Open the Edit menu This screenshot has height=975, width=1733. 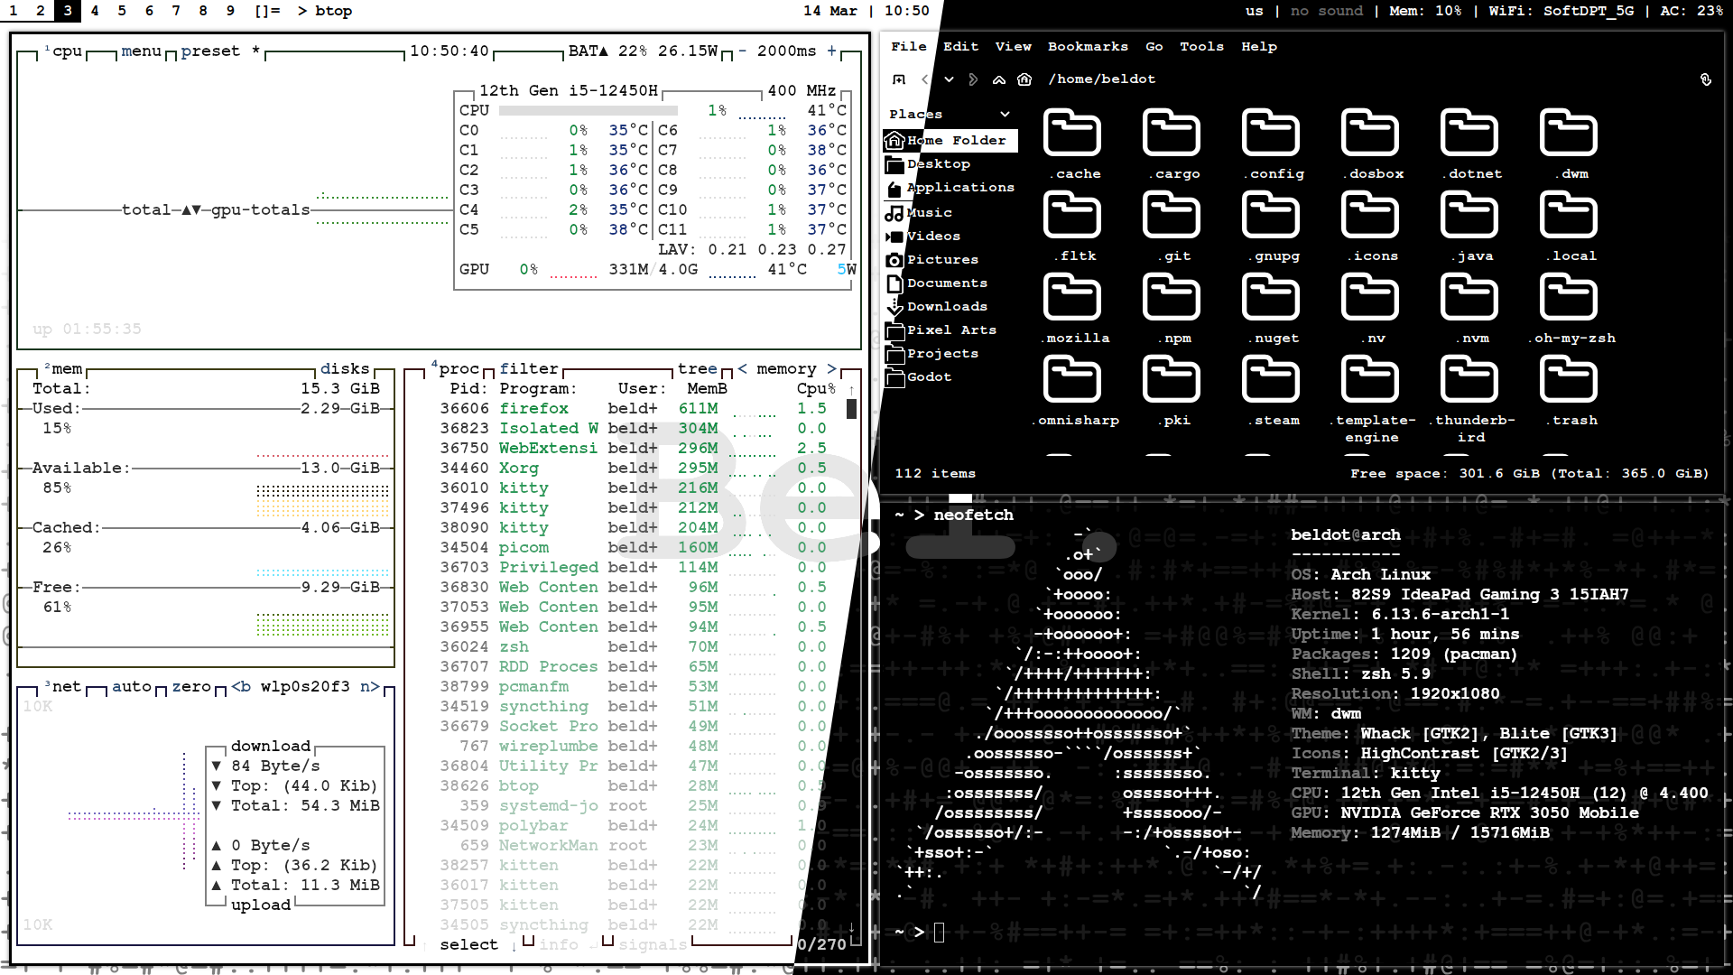[961, 46]
